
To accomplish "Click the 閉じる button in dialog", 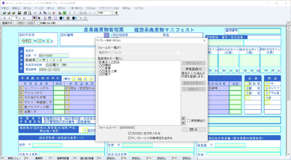I will [194, 129].
